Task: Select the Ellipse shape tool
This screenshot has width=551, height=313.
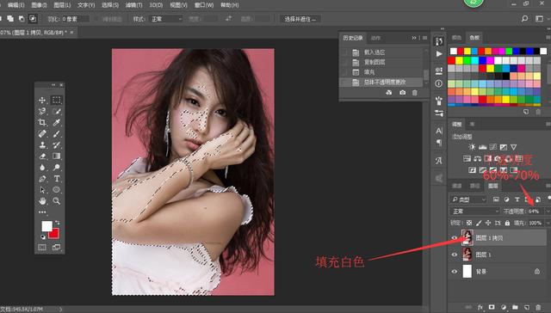Action: click(x=56, y=190)
